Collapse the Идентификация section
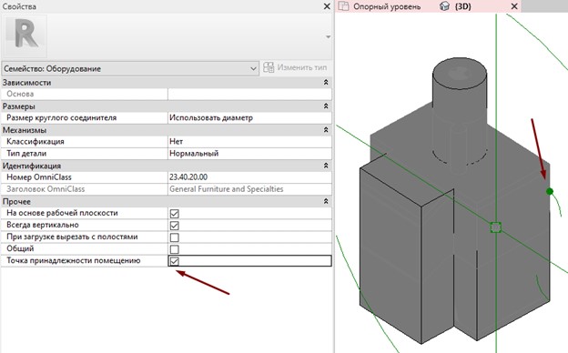Image resolution: width=568 pixels, height=353 pixels. (326, 166)
